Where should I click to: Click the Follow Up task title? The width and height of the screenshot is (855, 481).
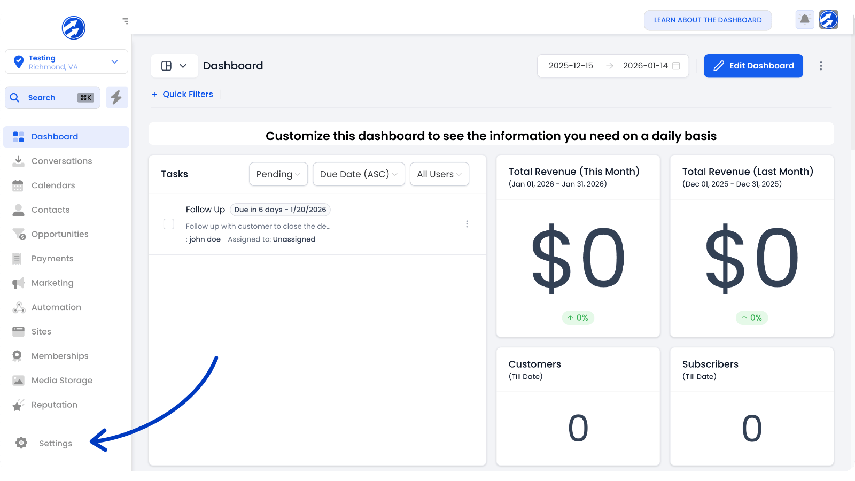205,210
